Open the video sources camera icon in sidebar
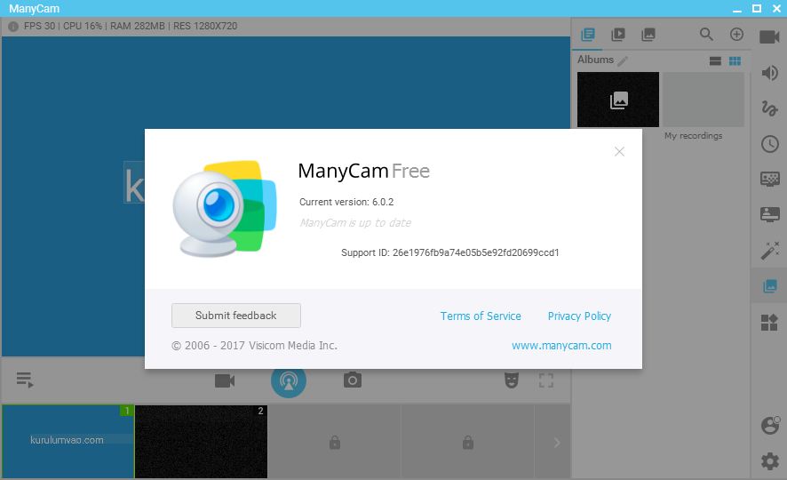 pyautogui.click(x=769, y=36)
